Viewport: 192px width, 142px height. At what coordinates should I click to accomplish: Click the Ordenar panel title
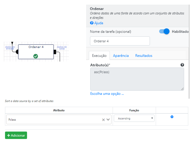click(97, 9)
